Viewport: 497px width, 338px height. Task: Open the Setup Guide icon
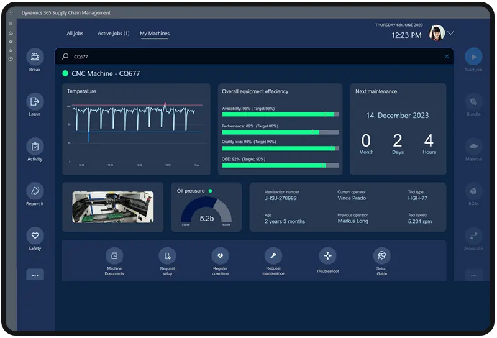coord(381,256)
